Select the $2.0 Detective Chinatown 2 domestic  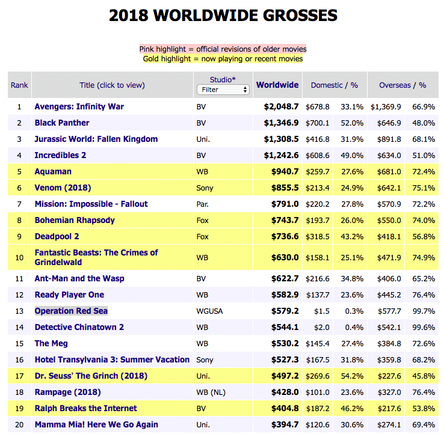(x=322, y=328)
